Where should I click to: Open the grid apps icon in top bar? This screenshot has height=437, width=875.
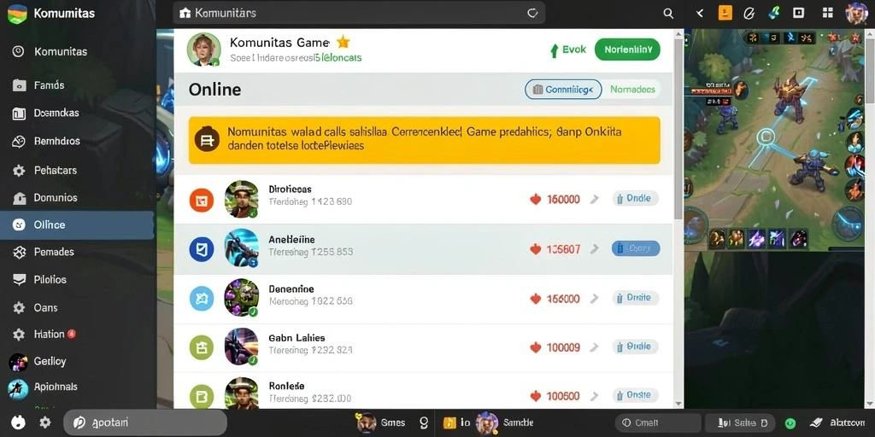pyautogui.click(x=827, y=14)
